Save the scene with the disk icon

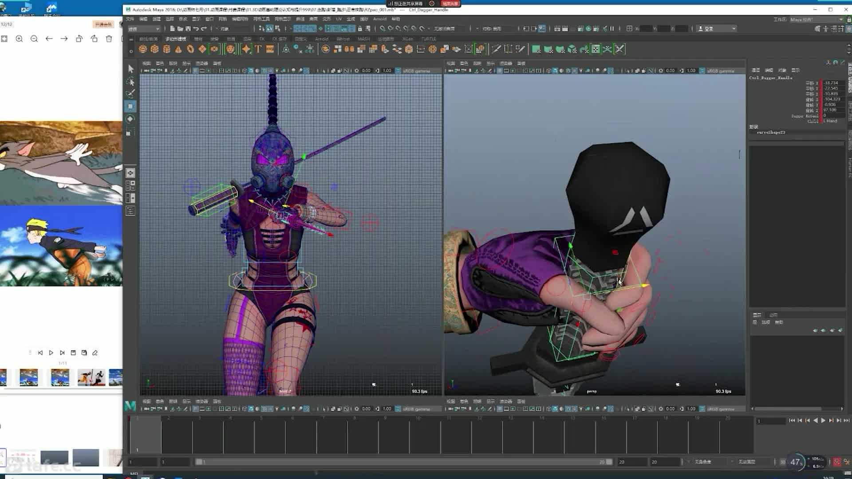pyautogui.click(x=188, y=29)
